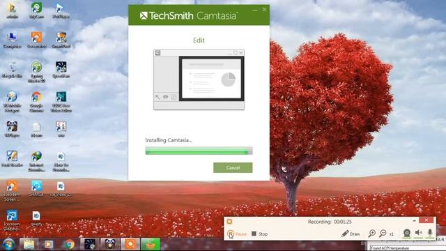
Task: Open the media player taskbar icon
Action: point(49,244)
